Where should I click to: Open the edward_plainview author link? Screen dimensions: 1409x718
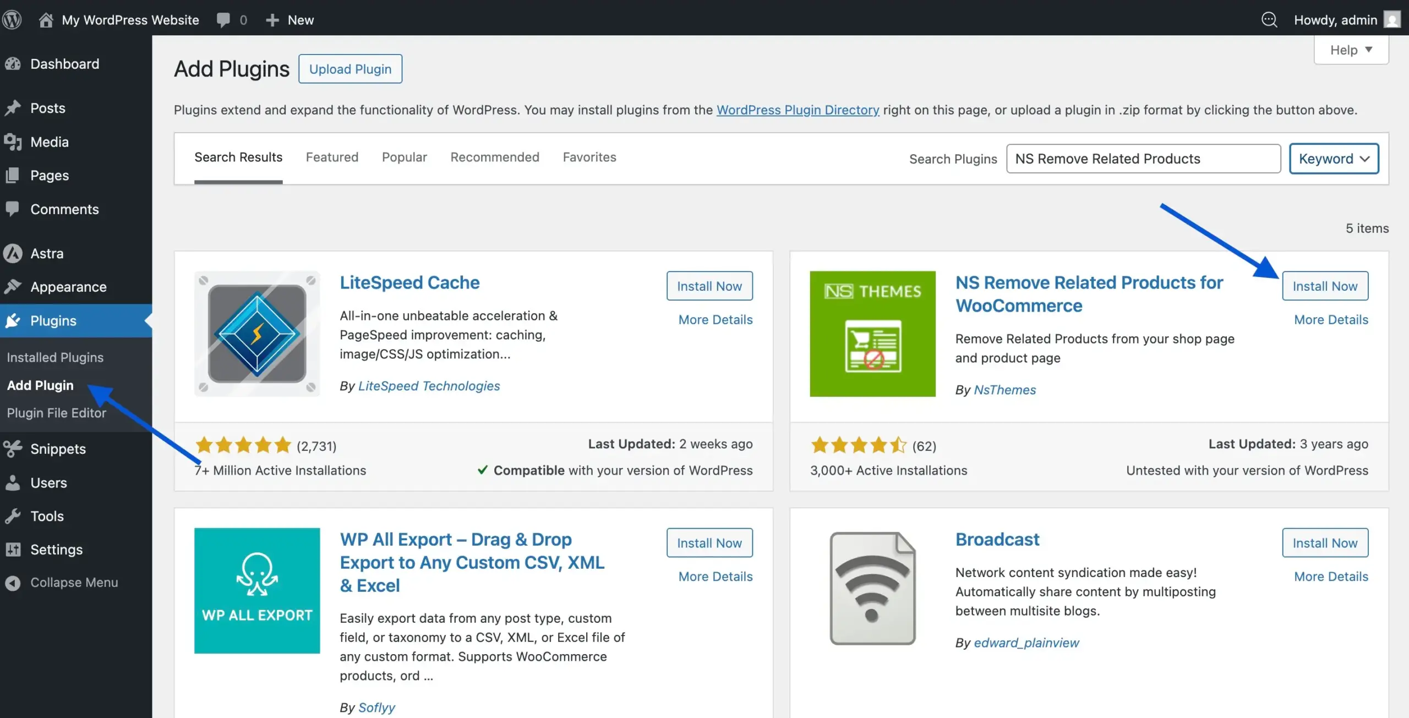1026,643
